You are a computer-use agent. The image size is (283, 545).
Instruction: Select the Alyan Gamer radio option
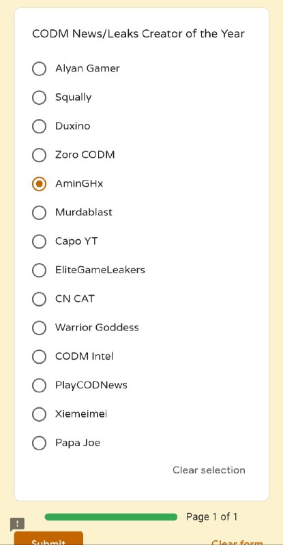[x=39, y=69]
